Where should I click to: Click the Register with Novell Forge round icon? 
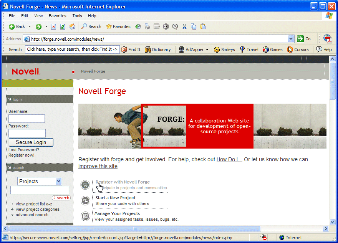click(85, 185)
